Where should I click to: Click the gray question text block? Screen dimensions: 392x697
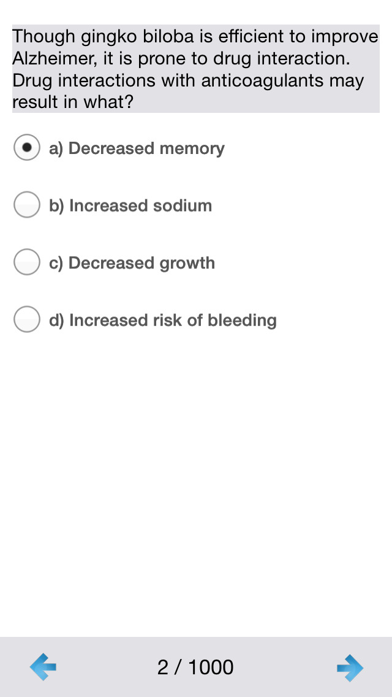pos(196,69)
